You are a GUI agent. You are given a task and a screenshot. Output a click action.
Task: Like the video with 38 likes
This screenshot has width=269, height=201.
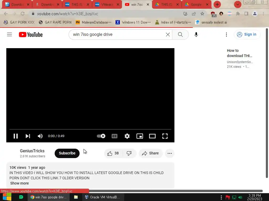(x=113, y=153)
